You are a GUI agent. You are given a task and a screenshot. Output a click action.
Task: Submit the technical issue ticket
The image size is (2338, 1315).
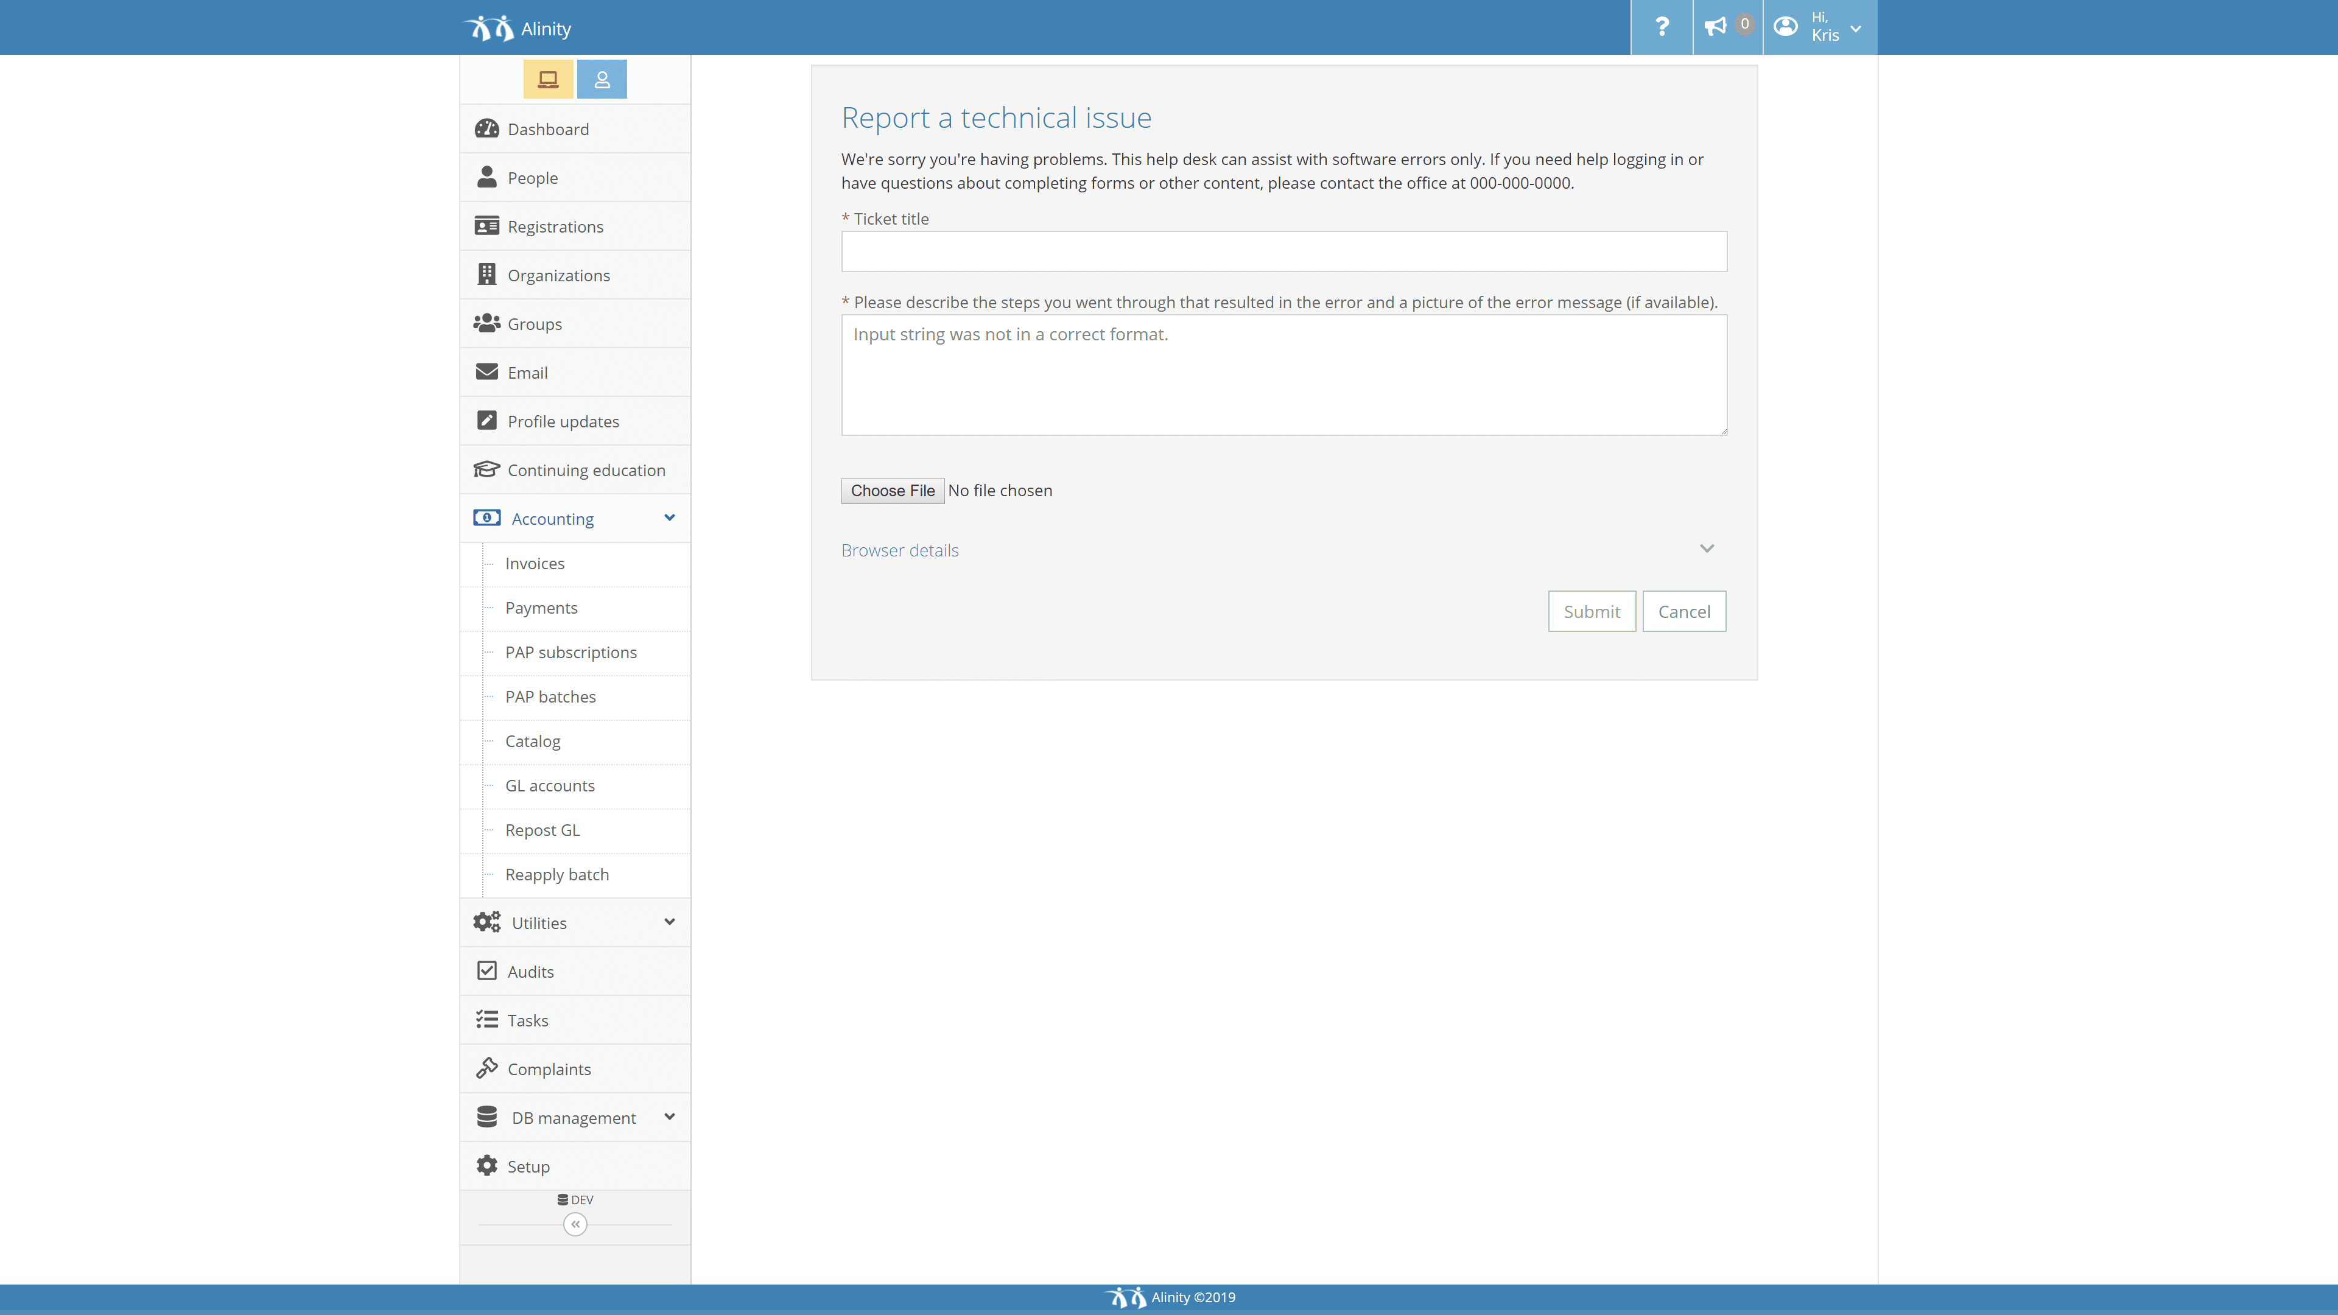click(1592, 612)
